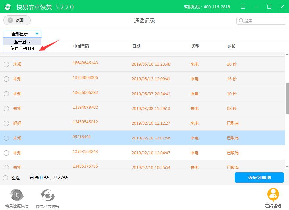
Task: Select radio button for 18649646143 record
Action: 6,64
